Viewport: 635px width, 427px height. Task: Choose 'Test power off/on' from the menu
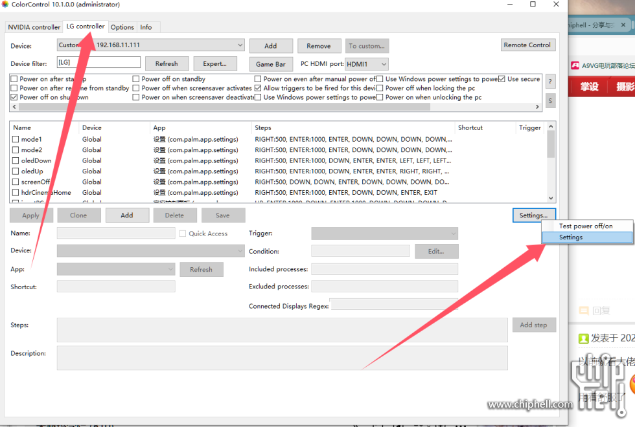pos(587,226)
